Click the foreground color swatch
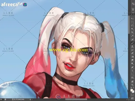The height and width of the screenshot is (101, 135). pos(132,90)
